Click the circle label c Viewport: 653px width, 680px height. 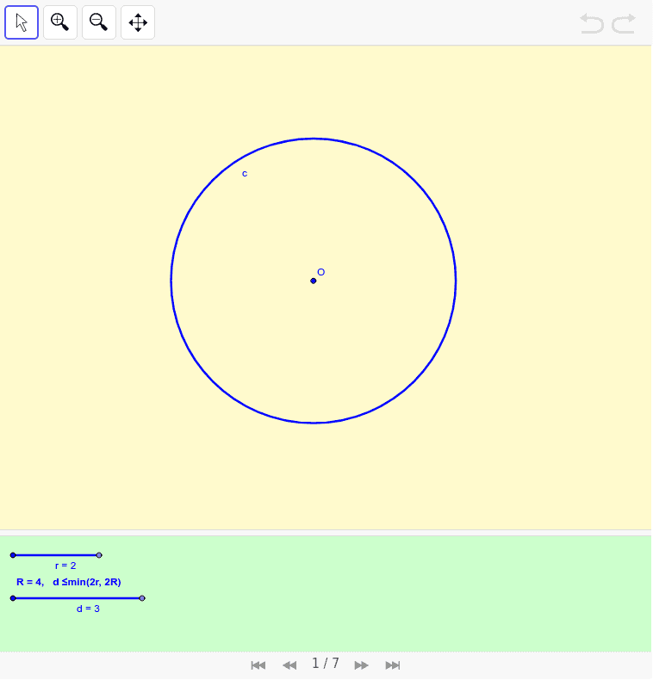[245, 174]
